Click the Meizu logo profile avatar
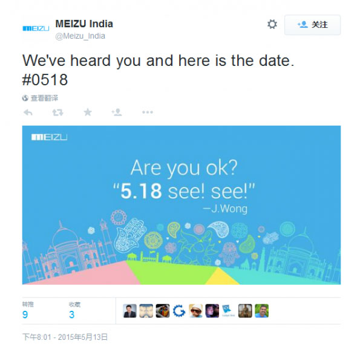The image size is (363, 358). pos(36,28)
